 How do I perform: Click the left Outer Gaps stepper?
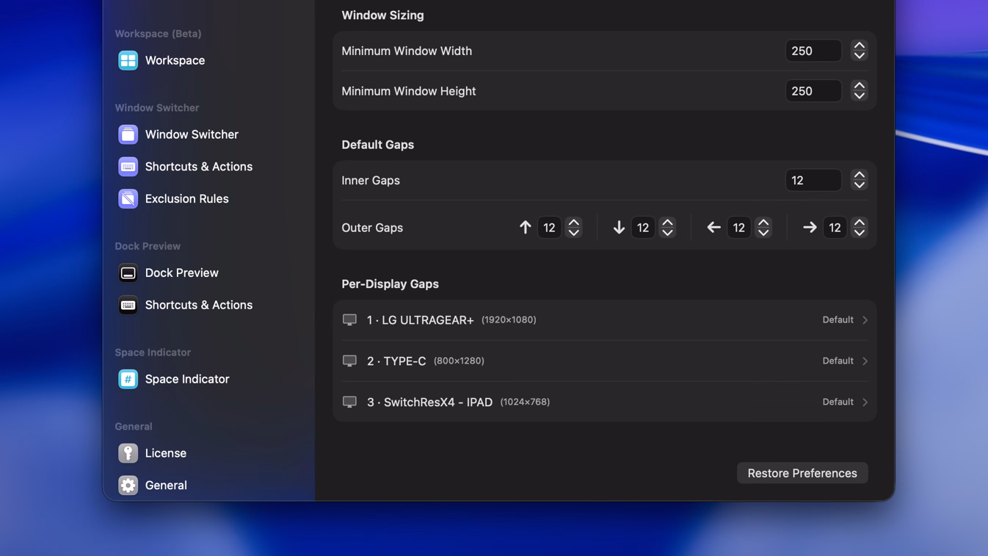pos(763,228)
